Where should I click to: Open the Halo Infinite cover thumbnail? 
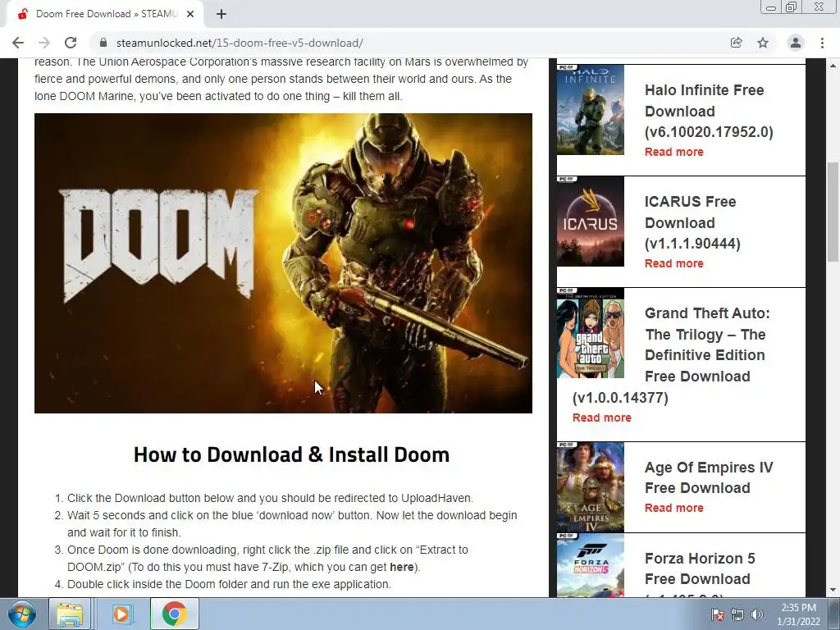[591, 110]
